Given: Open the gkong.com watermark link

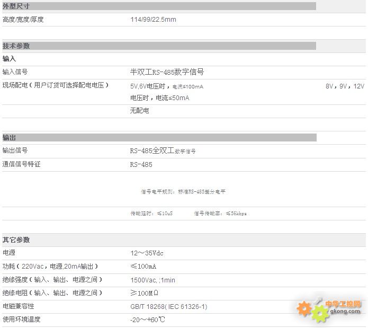Looking at the screenshot, I should click(x=345, y=312).
